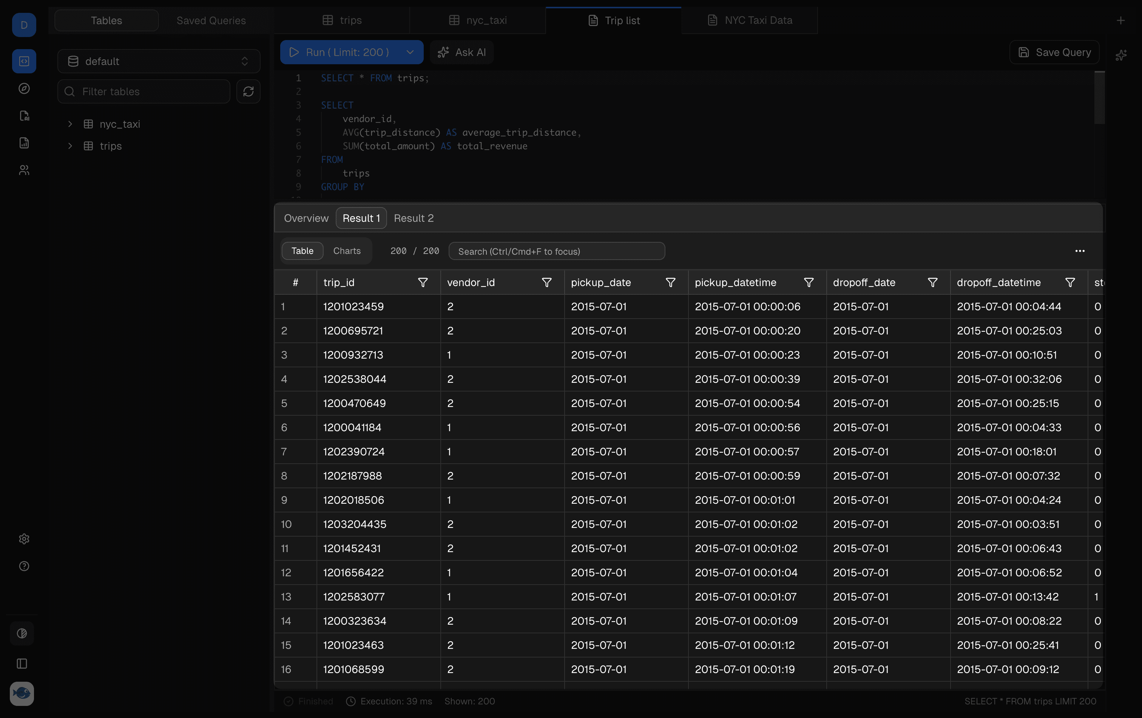Switch to the Saved Queries panel tab
This screenshot has height=718, width=1142.
tap(211, 20)
